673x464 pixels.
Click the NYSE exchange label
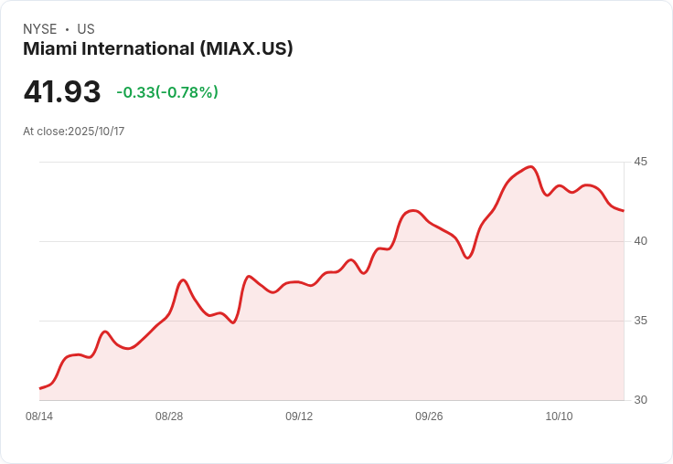point(40,29)
